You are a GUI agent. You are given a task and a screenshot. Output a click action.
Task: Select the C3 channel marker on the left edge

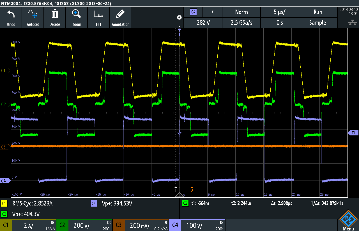[5, 147]
